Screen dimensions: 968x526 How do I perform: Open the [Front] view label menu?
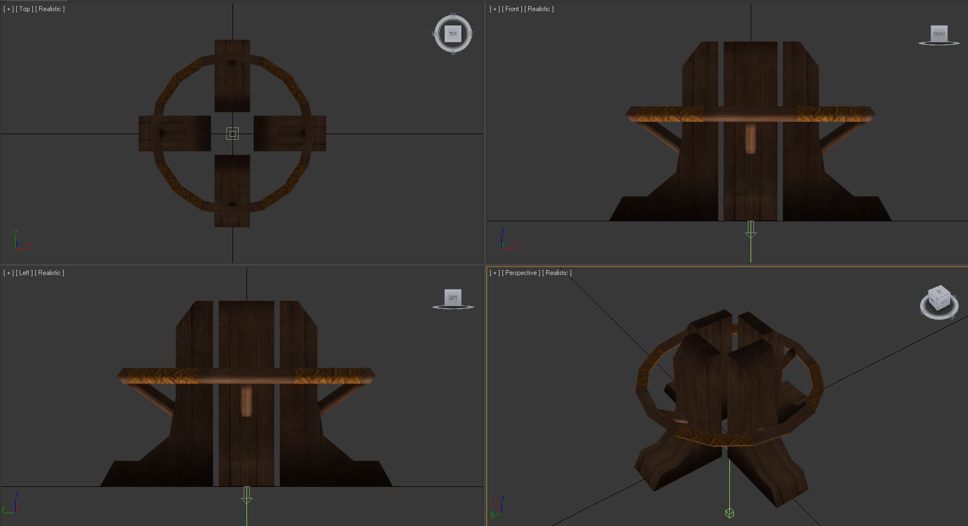coord(512,9)
